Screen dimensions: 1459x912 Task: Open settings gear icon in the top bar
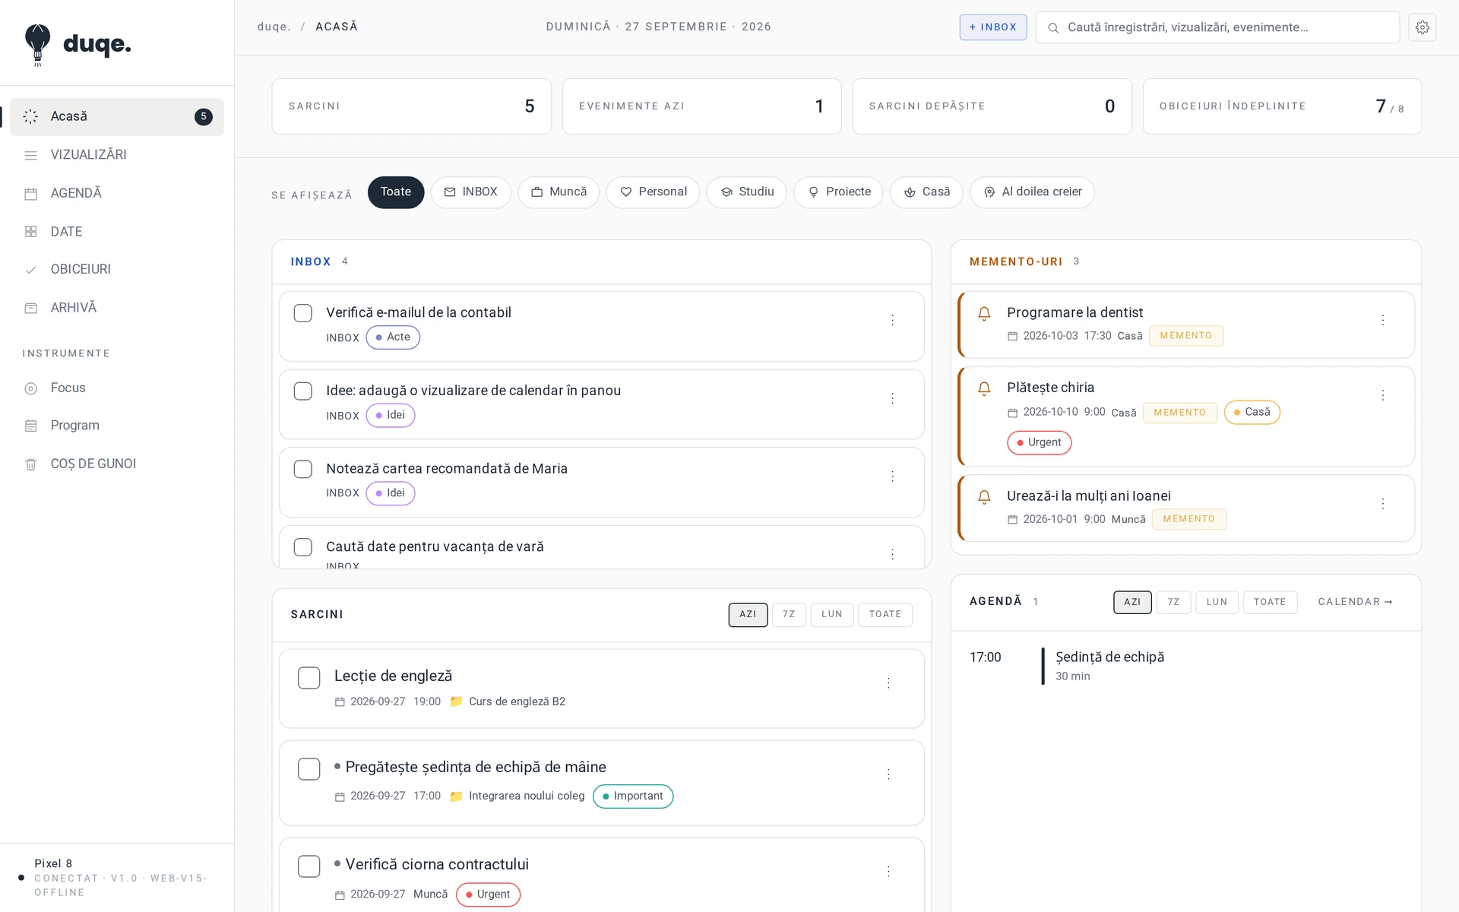click(x=1422, y=27)
